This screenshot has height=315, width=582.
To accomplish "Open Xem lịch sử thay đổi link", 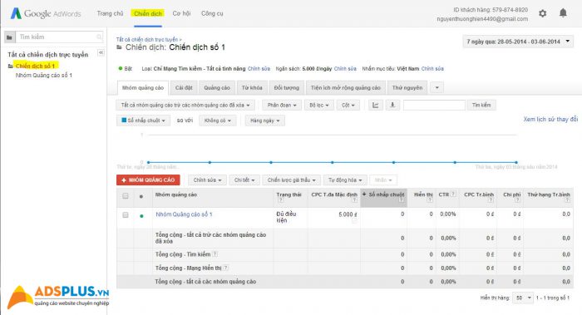I will (x=550, y=119).
